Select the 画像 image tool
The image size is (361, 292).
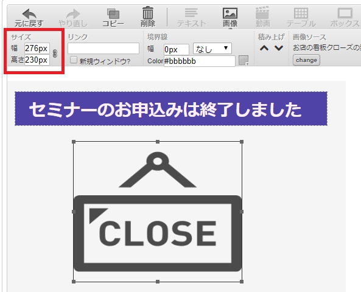point(230,17)
